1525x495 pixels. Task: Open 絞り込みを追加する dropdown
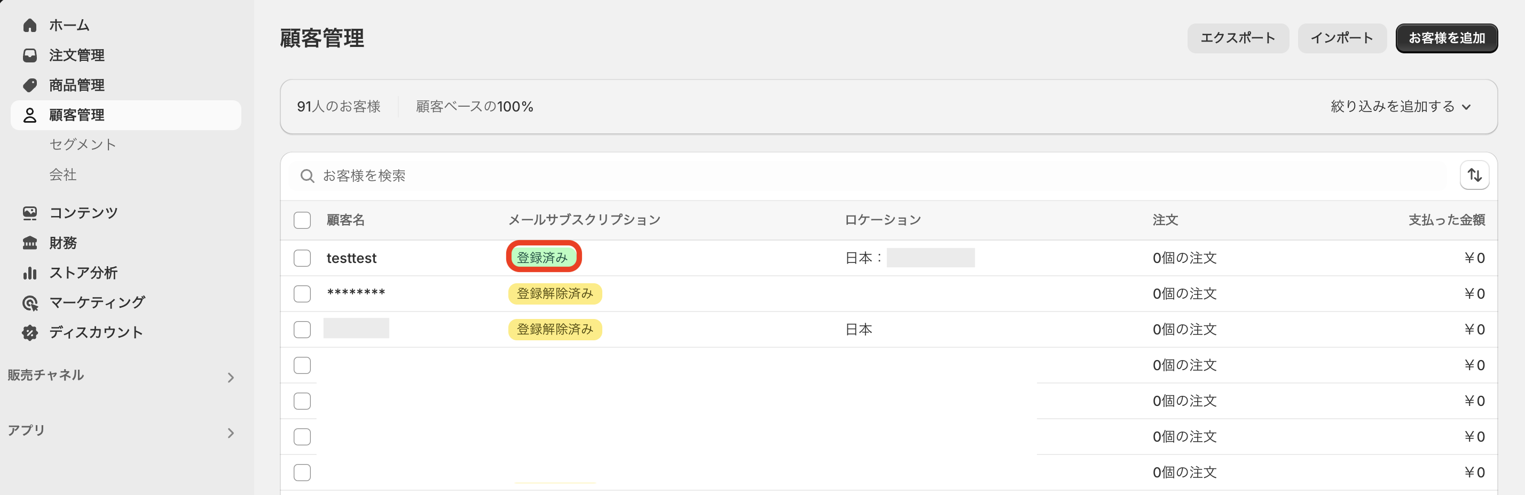pos(1400,107)
